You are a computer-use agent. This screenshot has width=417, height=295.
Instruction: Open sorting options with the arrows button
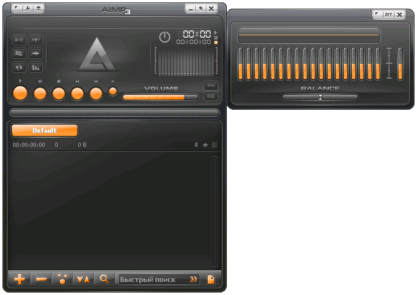tap(83, 279)
